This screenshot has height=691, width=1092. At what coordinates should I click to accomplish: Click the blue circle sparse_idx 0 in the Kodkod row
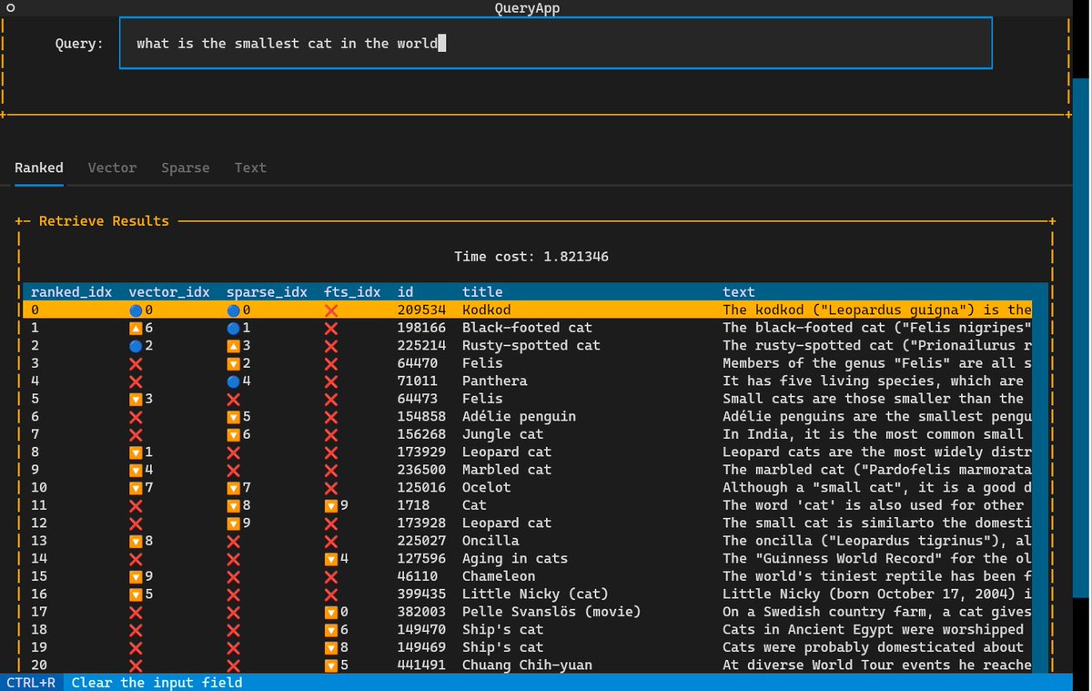click(x=238, y=310)
